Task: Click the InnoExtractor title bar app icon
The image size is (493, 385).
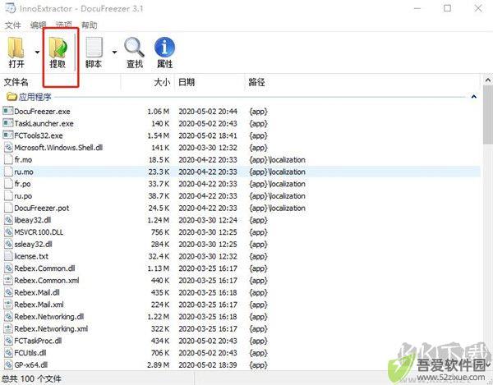Action: pyautogui.click(x=10, y=8)
